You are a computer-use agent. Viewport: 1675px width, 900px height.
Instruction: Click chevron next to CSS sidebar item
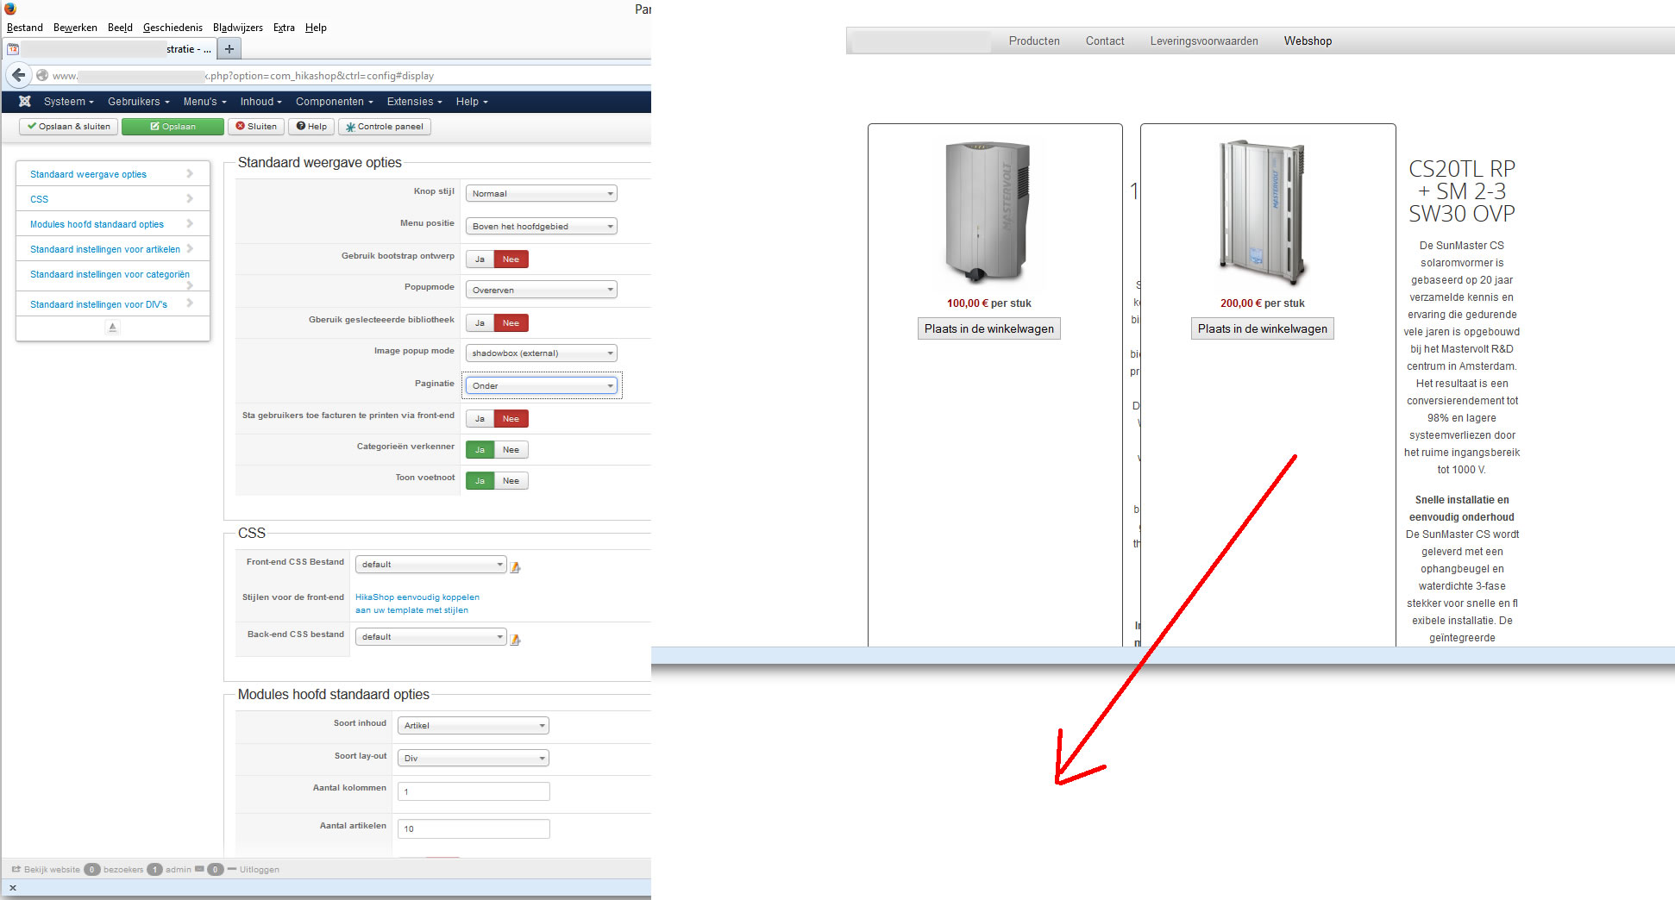coord(190,198)
